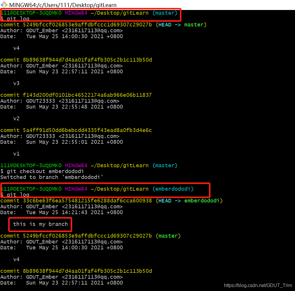Viewport: 295px width, 291px height.
Task: Click the '(emberdododi)' branch name in prompt
Action: (x=173, y=189)
